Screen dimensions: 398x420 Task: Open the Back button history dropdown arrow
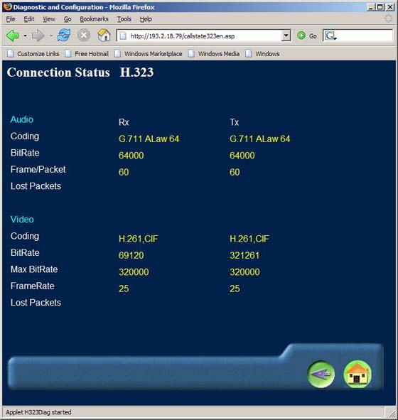(25, 36)
